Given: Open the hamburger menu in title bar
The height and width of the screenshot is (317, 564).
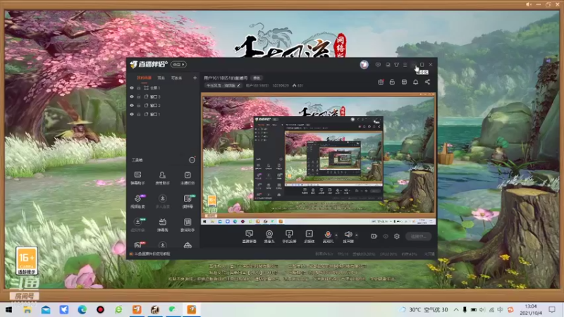Looking at the screenshot, I should point(405,65).
